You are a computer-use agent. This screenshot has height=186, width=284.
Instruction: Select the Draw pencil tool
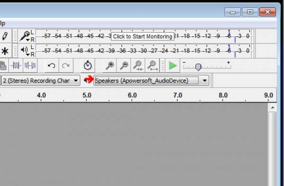(5, 36)
